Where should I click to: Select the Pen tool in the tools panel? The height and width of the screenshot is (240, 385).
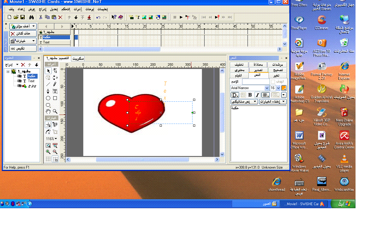pyautogui.click(x=48, y=91)
